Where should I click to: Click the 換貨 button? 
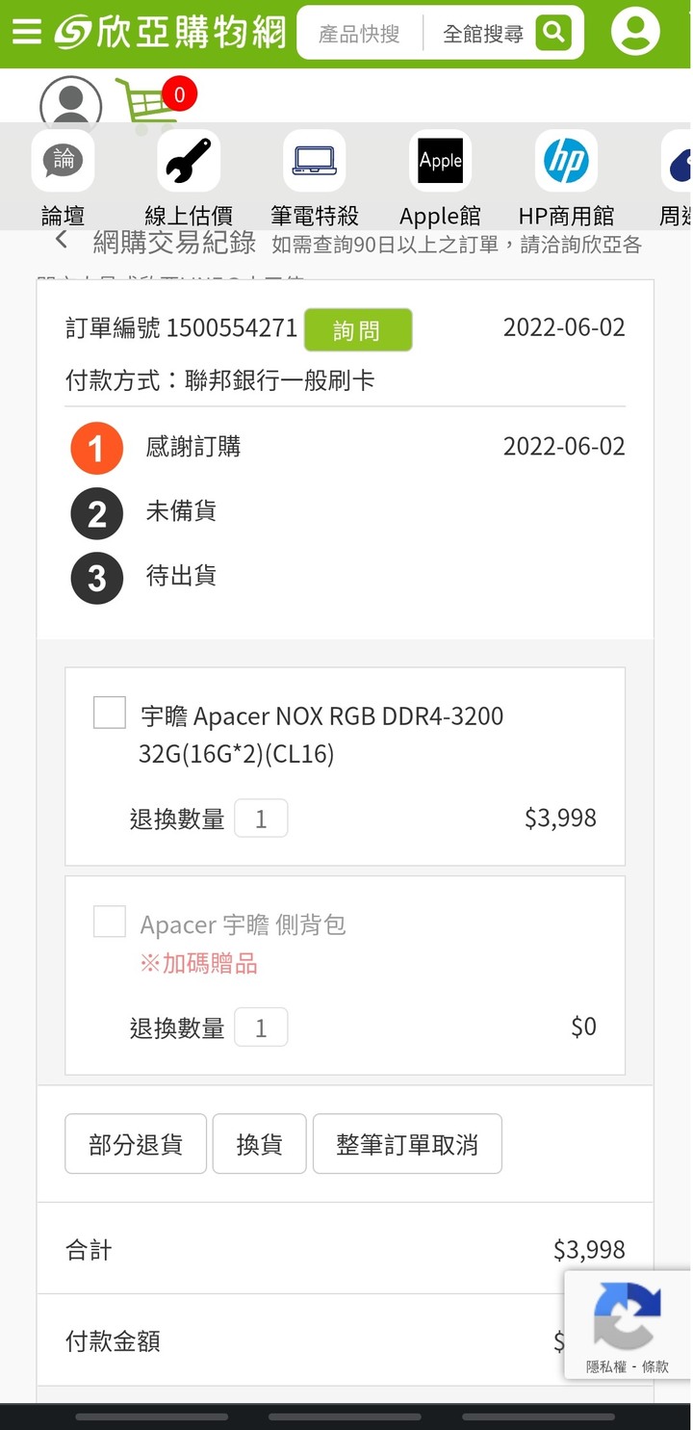tap(259, 1144)
